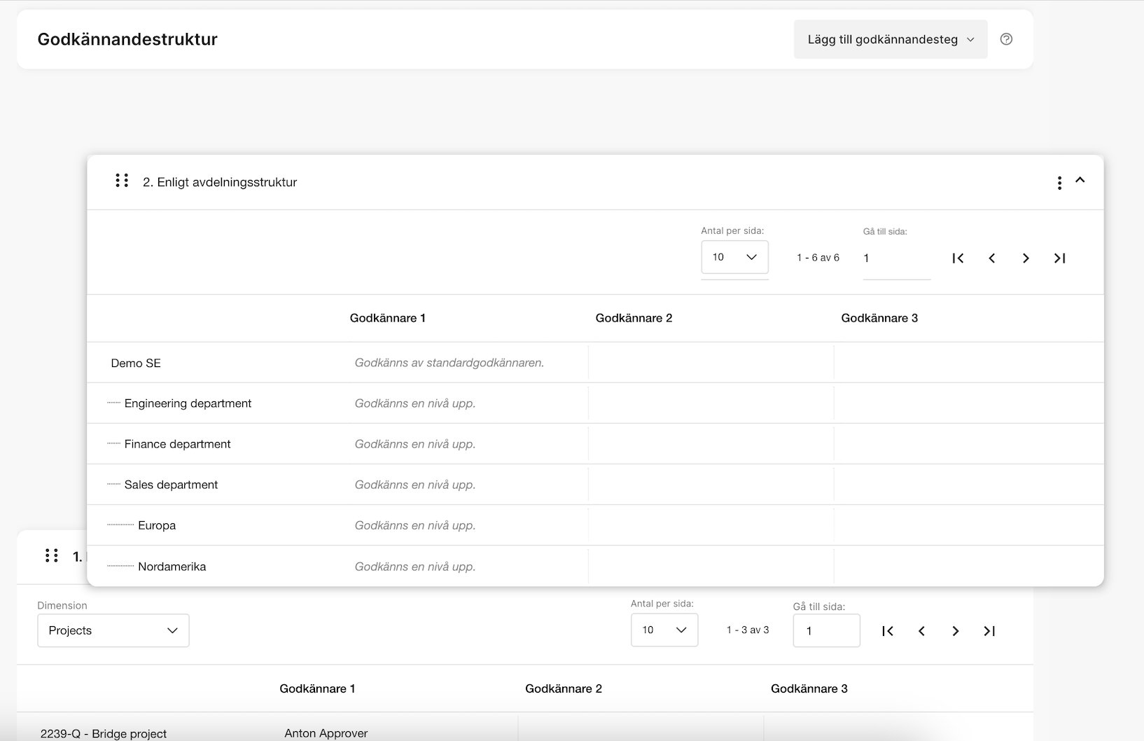Image resolution: width=1144 pixels, height=741 pixels.
Task: Go to first page in step 2 panel
Action: [958, 258]
